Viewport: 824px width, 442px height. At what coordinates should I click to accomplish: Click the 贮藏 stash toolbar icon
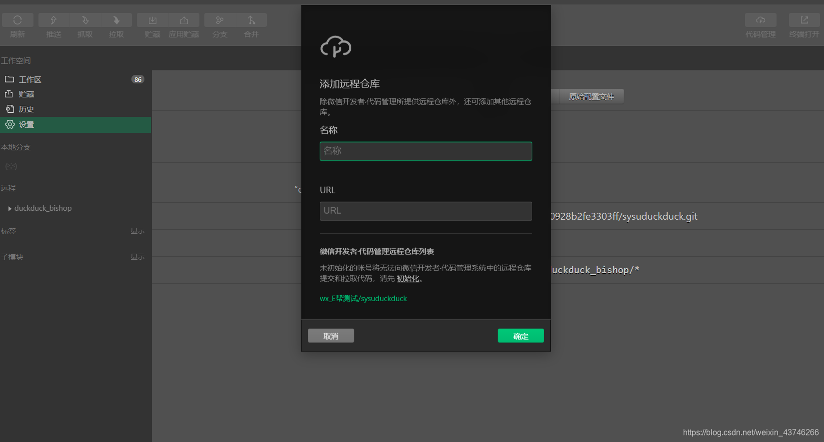pyautogui.click(x=152, y=20)
